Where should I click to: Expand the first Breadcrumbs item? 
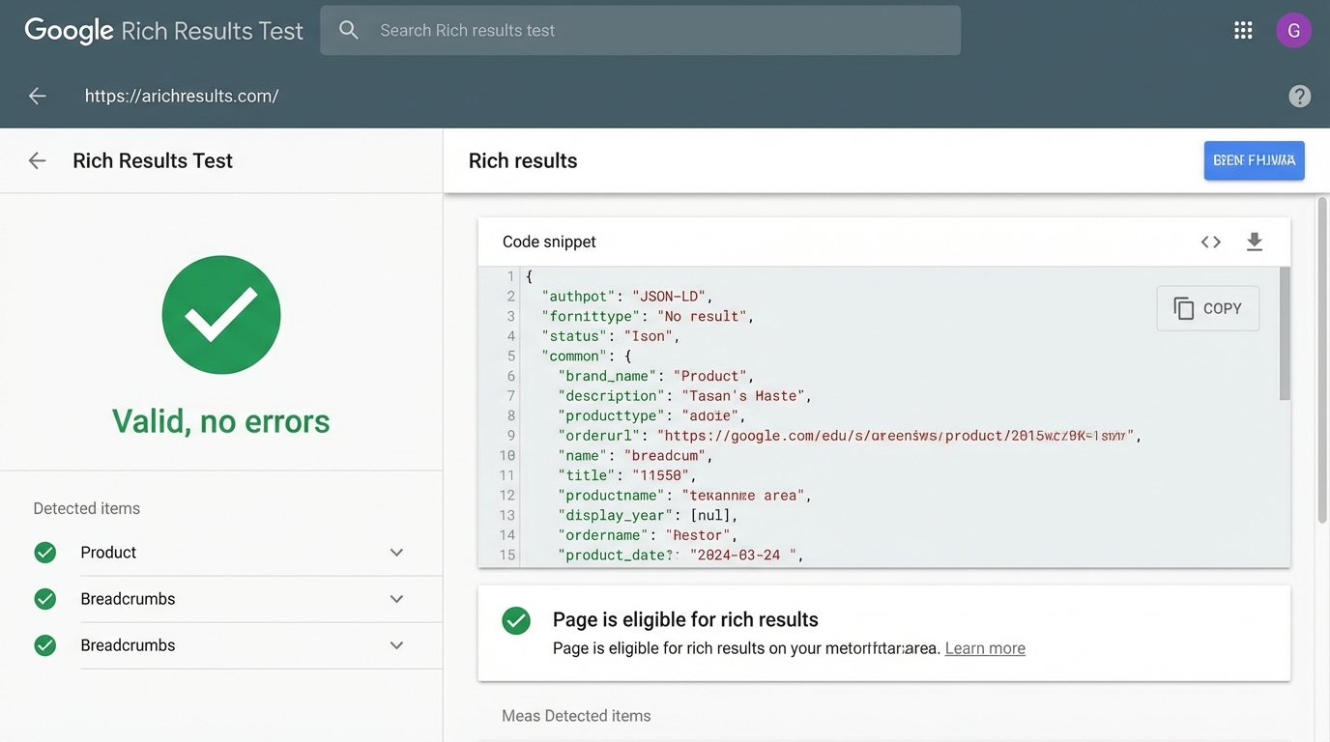396,599
